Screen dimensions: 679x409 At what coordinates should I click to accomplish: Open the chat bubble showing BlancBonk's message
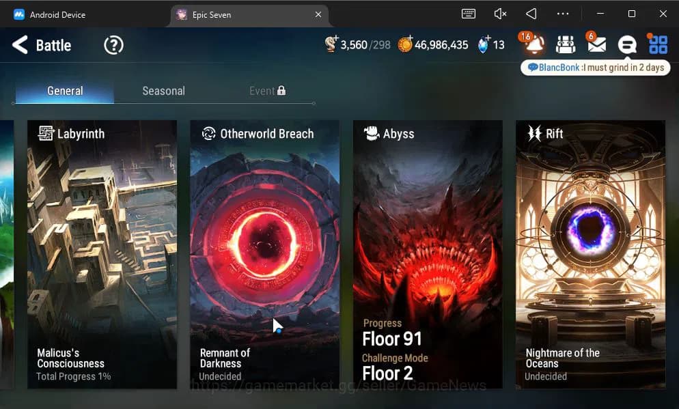[594, 68]
